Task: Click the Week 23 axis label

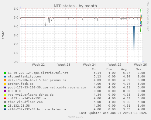Action: tap(64, 65)
